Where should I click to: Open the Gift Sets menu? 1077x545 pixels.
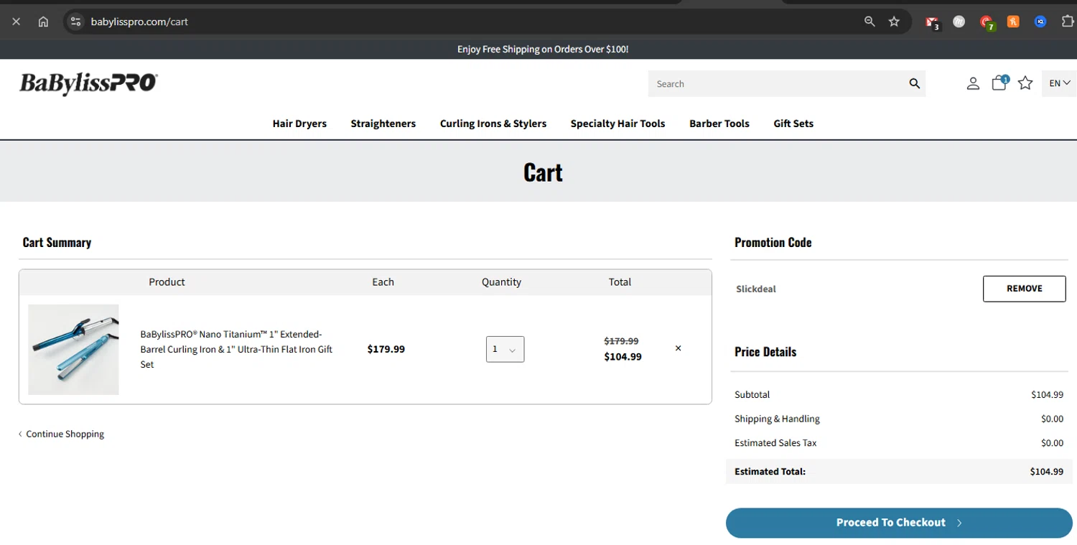[793, 124]
